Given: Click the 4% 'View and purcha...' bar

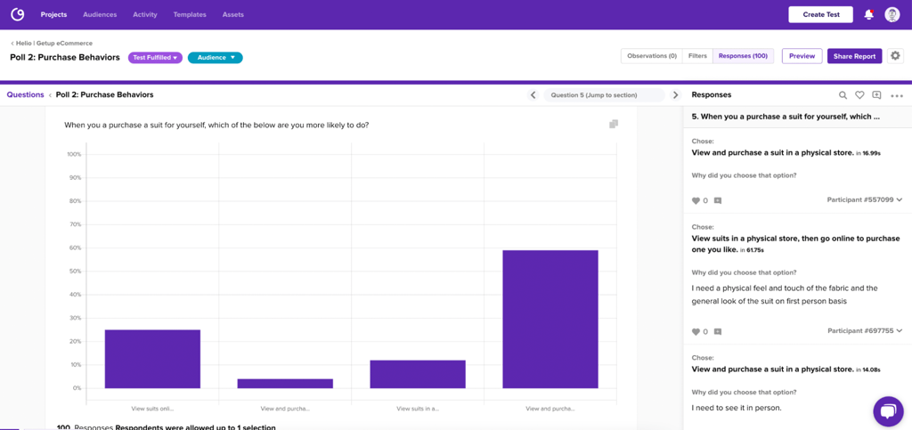Looking at the screenshot, I should coord(285,384).
